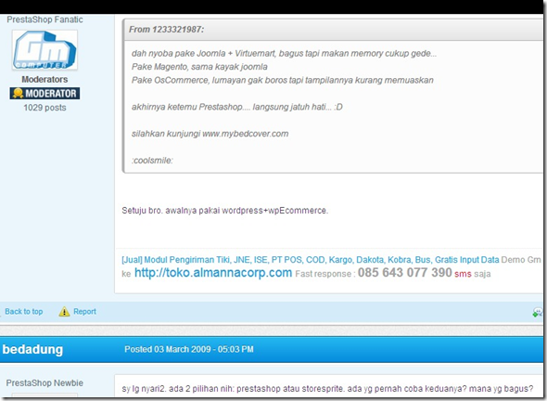Open the toko.almannacorp.com link

point(213,273)
